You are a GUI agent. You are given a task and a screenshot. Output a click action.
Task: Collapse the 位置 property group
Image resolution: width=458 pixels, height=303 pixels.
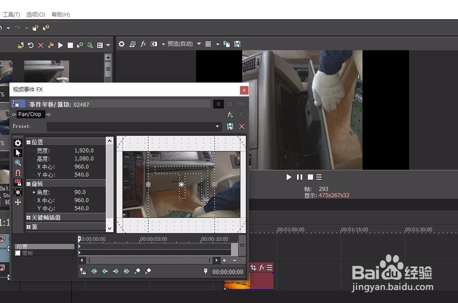[28, 142]
